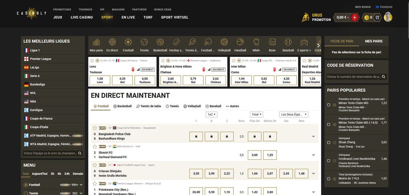Tick the Minas Tenis Clube MG 1,22 checkbox
409x195 pixels.
pyautogui.click(x=329, y=105)
